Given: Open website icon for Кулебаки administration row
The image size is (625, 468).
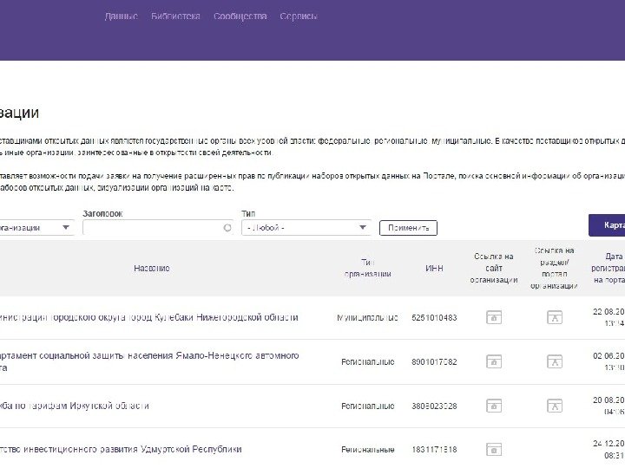Looking at the screenshot, I should pyautogui.click(x=494, y=318).
